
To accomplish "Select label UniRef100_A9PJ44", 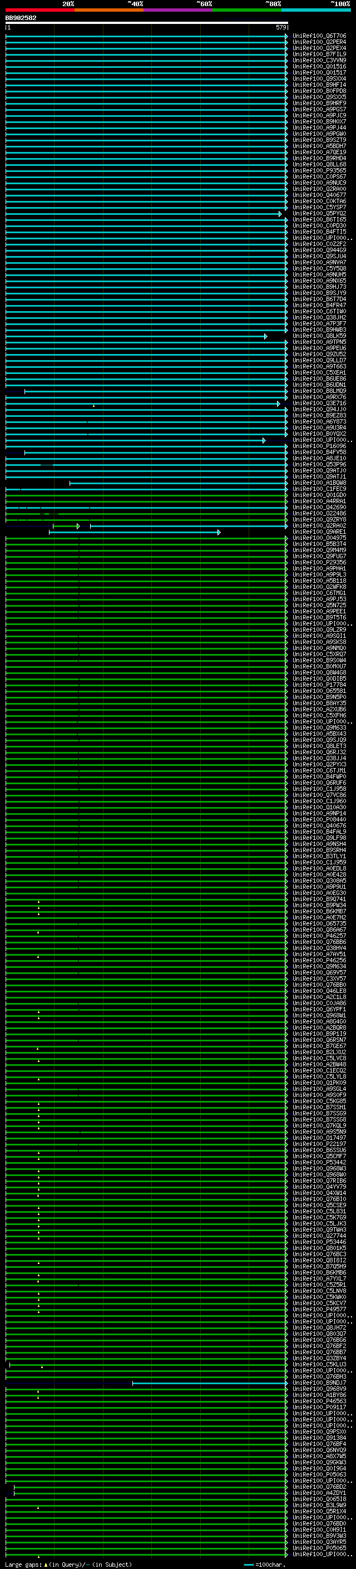I will tap(319, 128).
